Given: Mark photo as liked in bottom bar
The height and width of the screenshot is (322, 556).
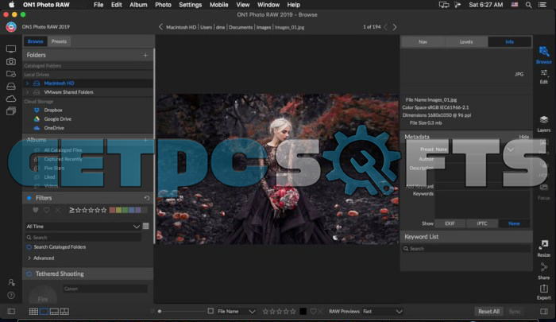Looking at the screenshot, I should coord(313,312).
